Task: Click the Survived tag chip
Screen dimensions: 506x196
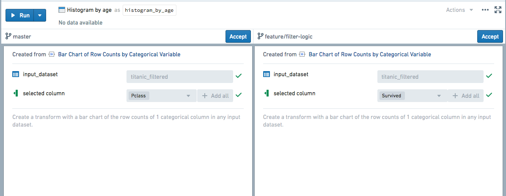Action: [392, 96]
